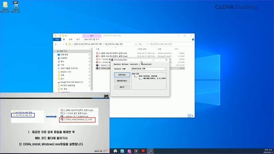The width and height of the screenshot is (274, 154).
Task: Click the UNINSTALL button in DriverSetup
Action: coord(122,81)
